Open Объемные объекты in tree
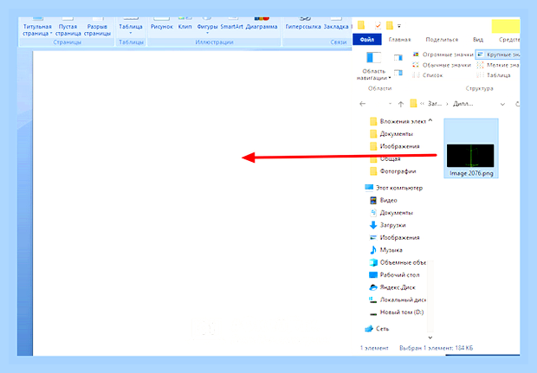This screenshot has height=373, width=537. point(398,262)
